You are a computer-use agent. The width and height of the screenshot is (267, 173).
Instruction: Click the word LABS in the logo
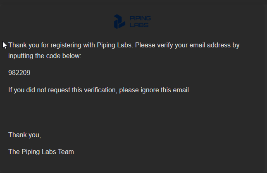138,25
